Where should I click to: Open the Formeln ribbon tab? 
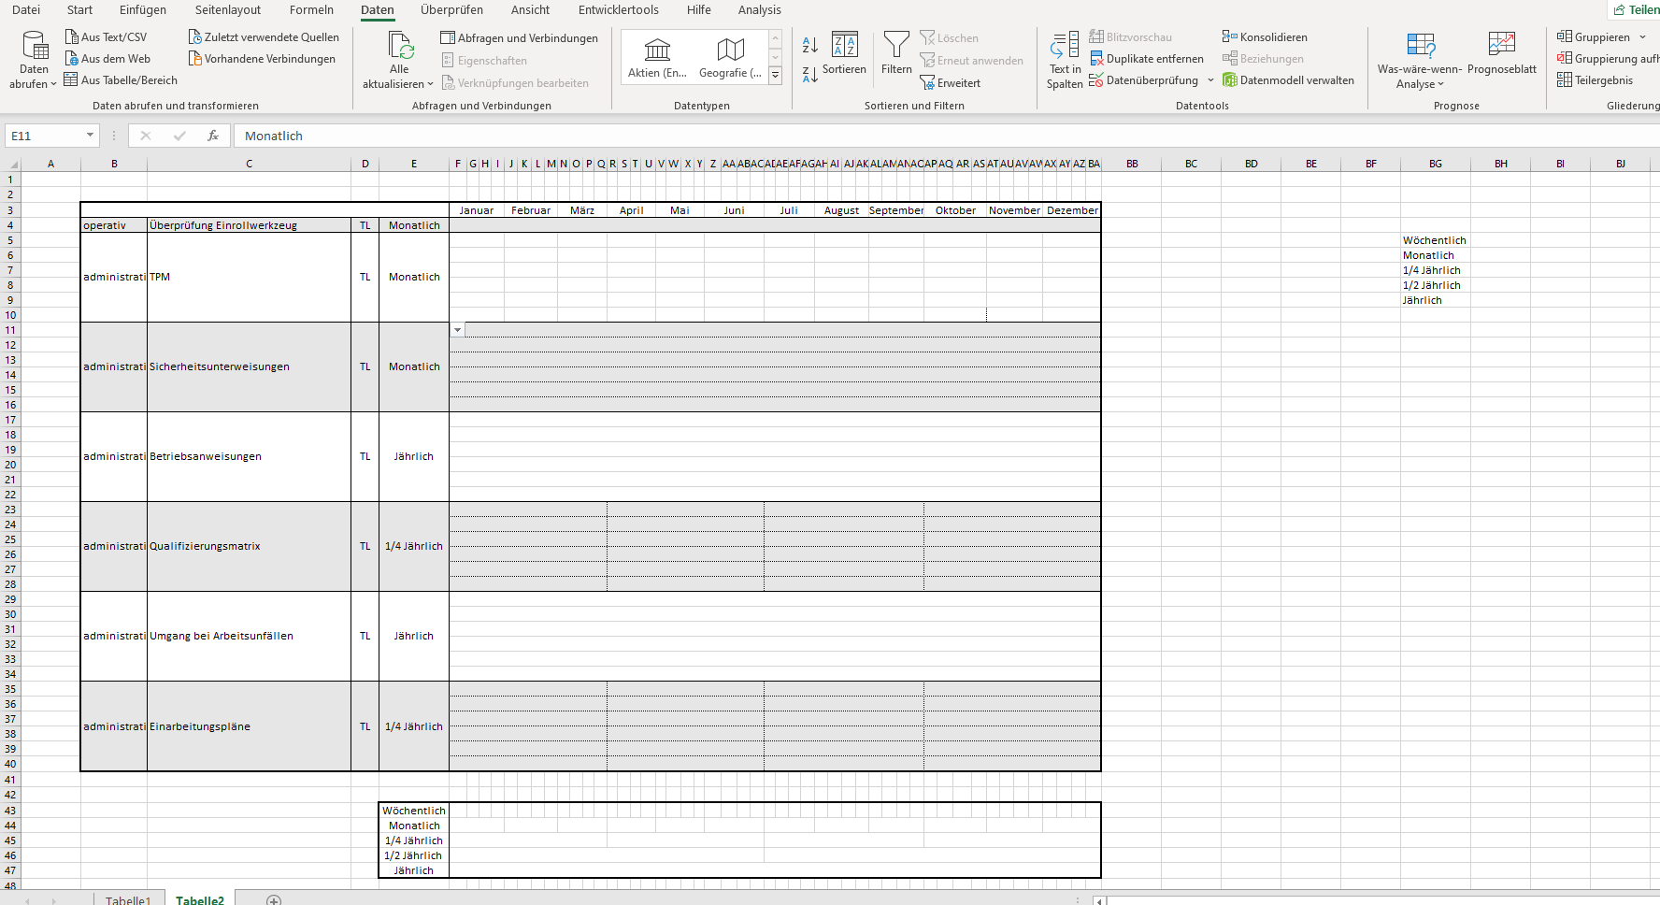tap(311, 9)
